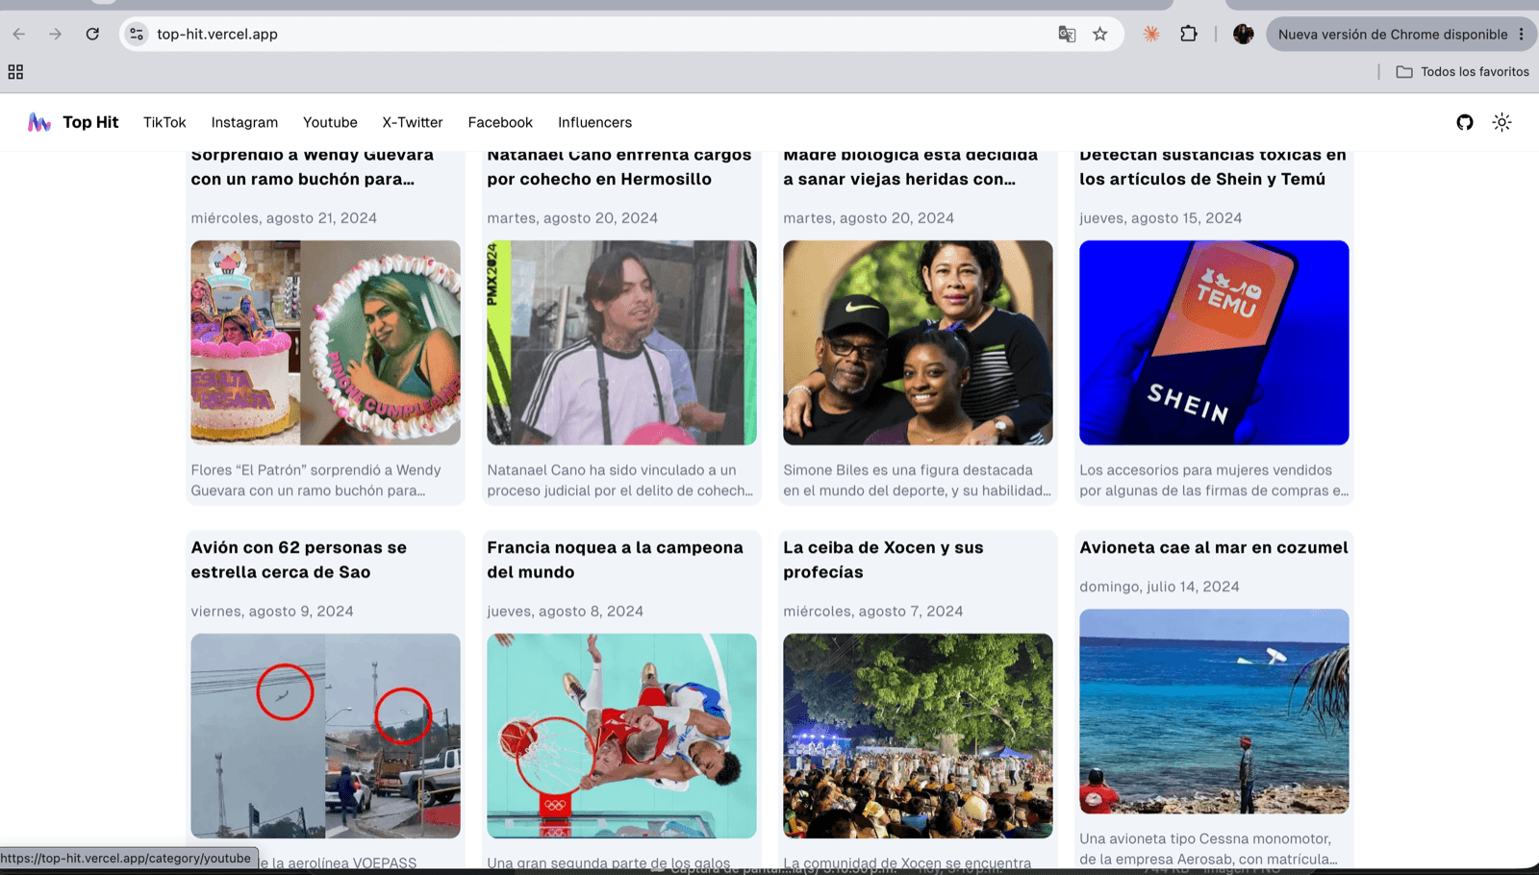The height and width of the screenshot is (875, 1539).
Task: Click date miércoles, agosto 21, 2024
Action: (x=284, y=218)
